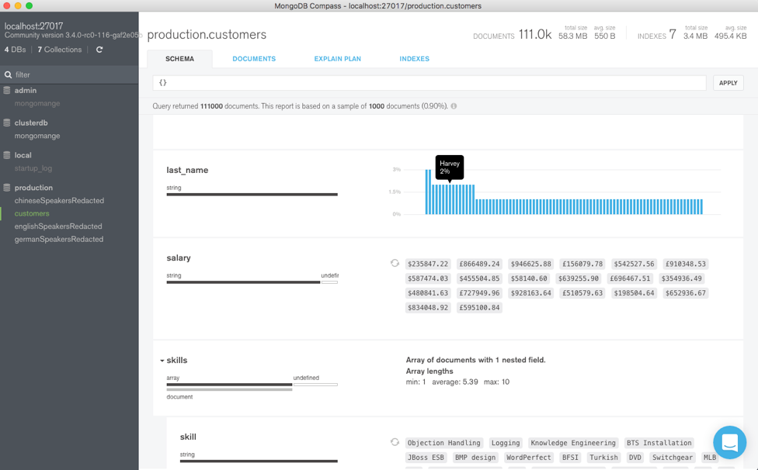Focus the sidebar filter field

pos(69,74)
